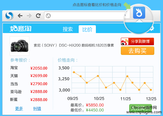Click the browser forward arrow

pyautogui.click(x=29, y=16)
